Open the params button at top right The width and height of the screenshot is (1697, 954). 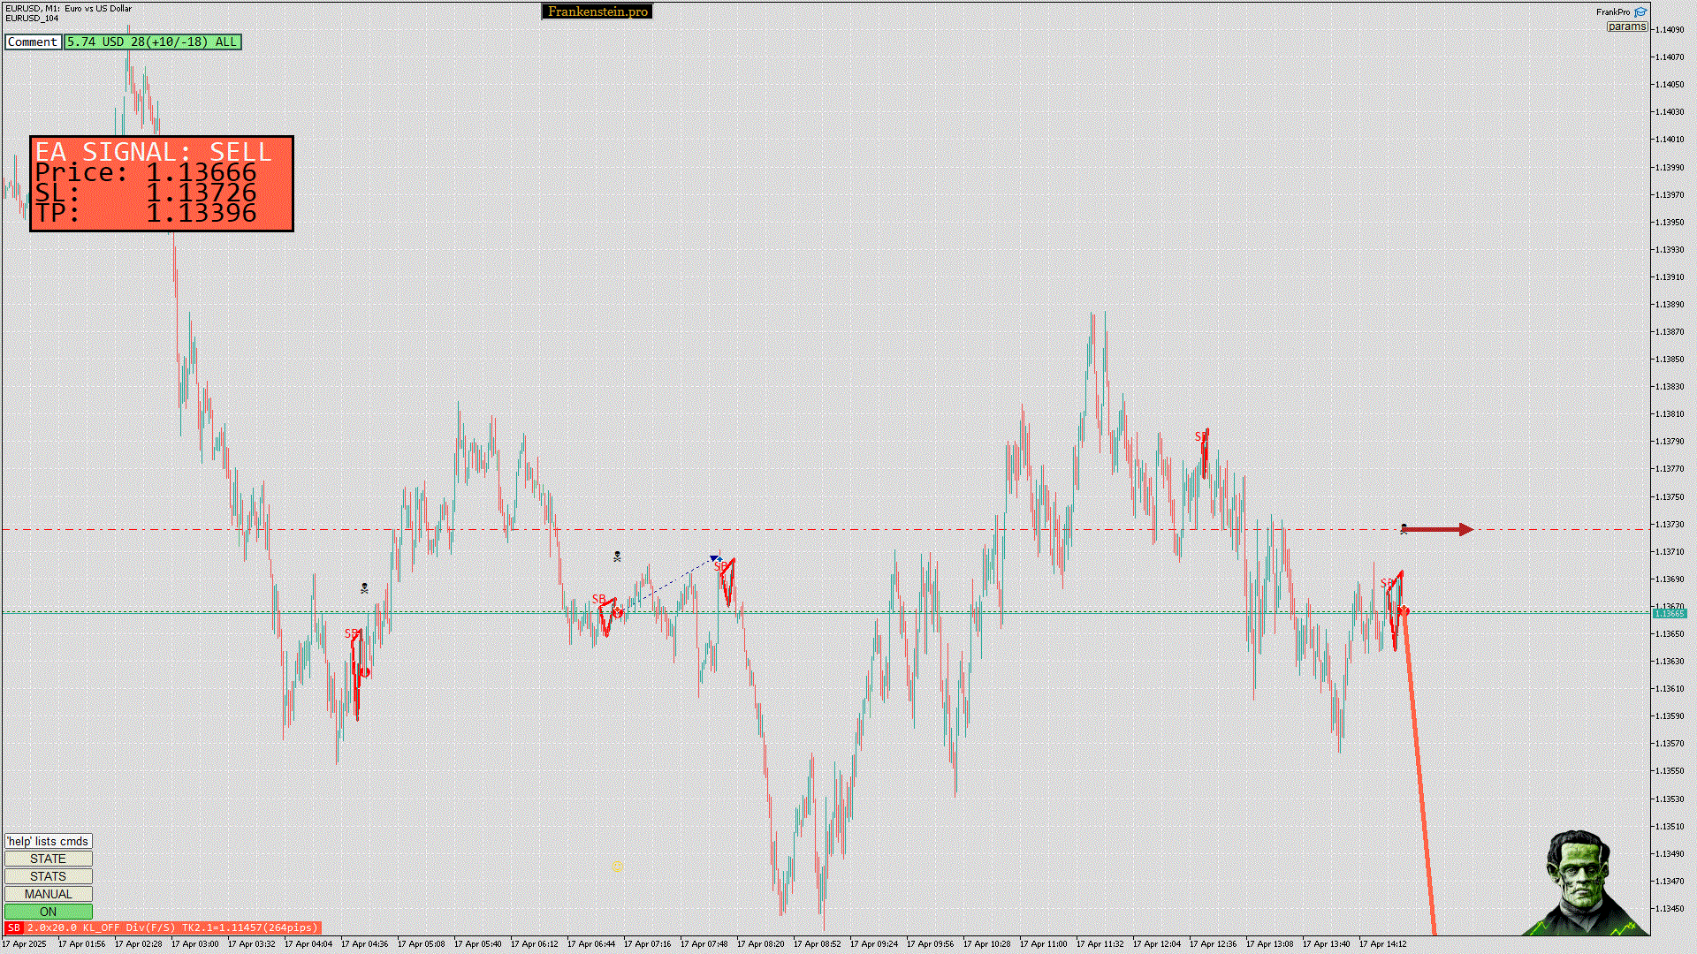1626,26
